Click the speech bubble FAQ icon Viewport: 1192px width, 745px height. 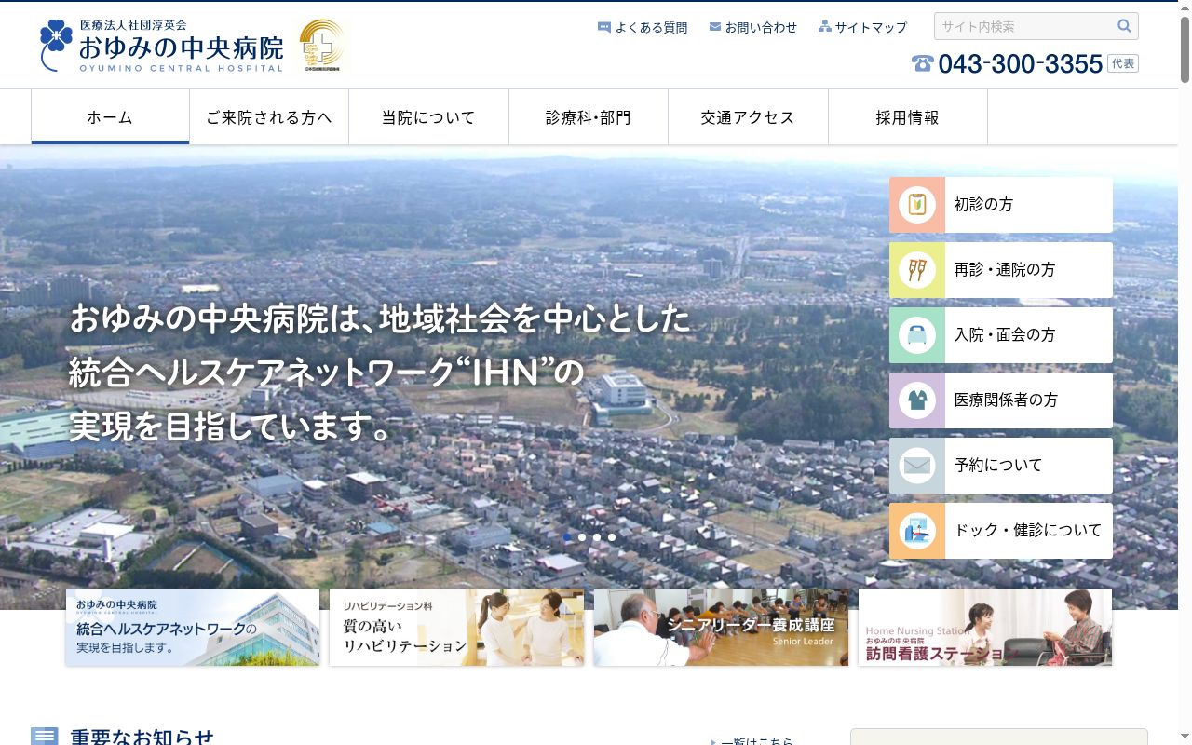coord(604,27)
